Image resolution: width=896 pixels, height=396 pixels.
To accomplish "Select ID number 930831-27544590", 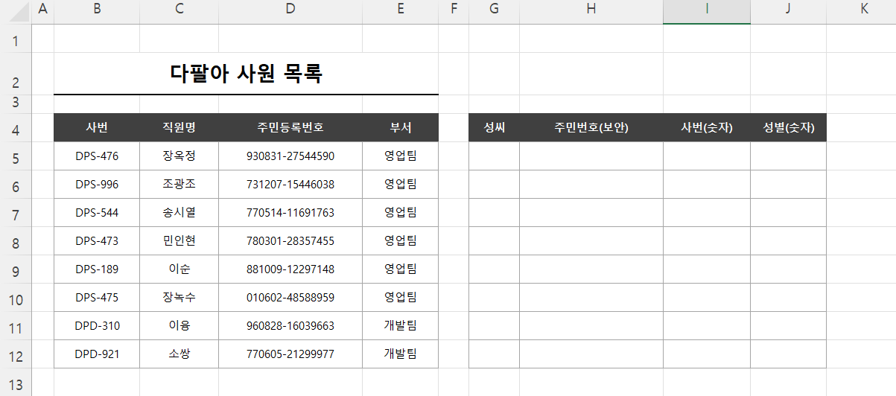I will tap(290, 156).
